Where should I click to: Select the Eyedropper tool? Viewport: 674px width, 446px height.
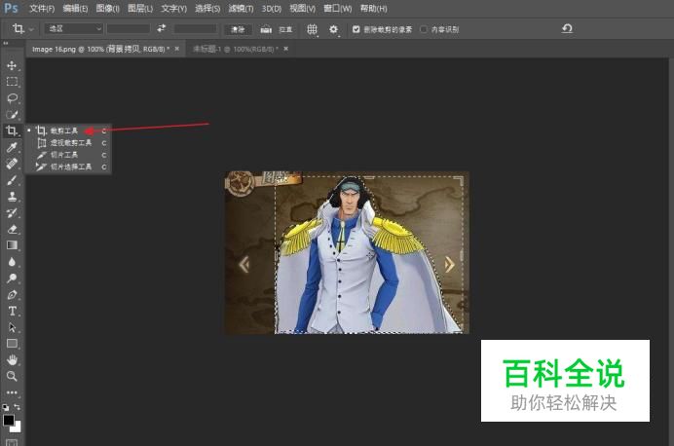pos(12,147)
